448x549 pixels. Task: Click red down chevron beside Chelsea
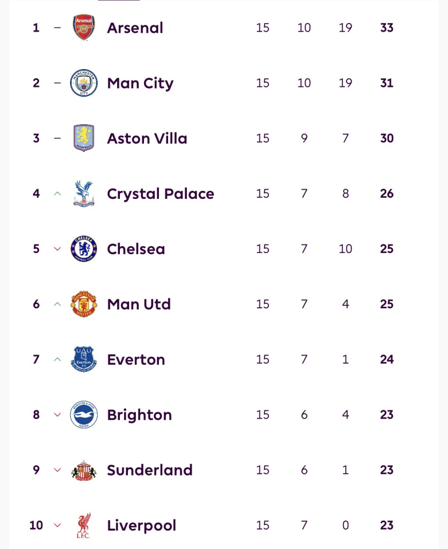coord(58,249)
